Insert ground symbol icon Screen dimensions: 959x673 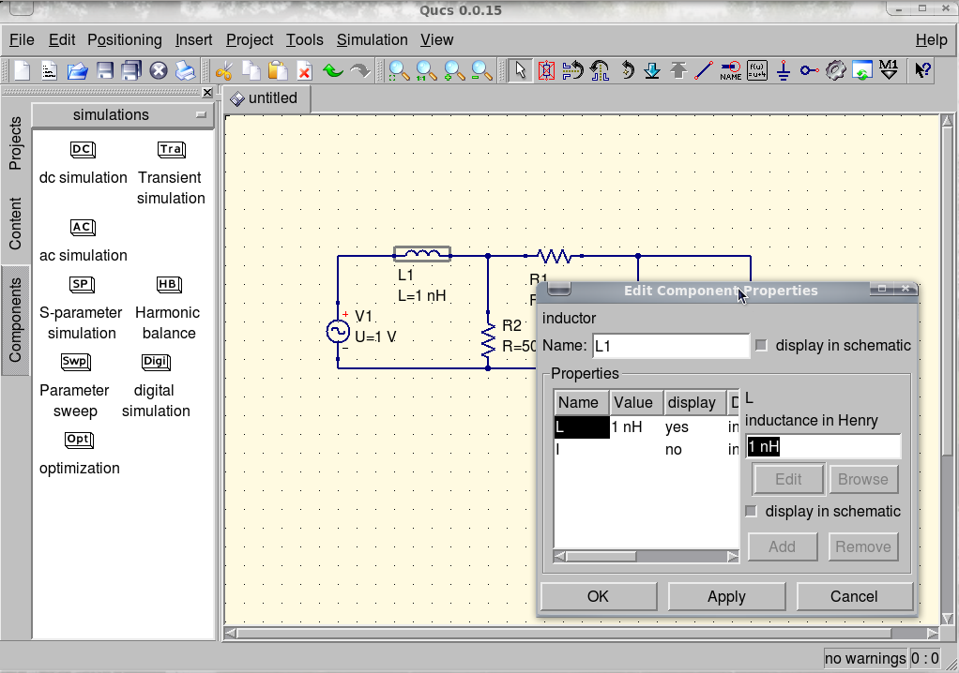tap(784, 71)
